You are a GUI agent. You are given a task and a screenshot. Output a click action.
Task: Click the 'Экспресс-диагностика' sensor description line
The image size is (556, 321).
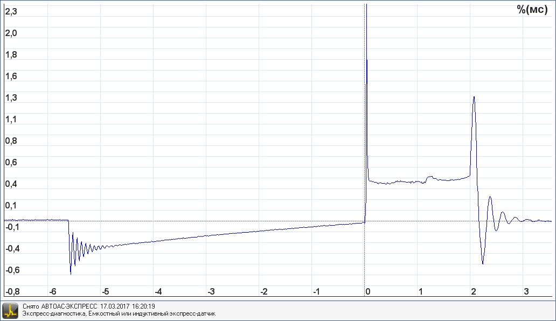click(119, 313)
